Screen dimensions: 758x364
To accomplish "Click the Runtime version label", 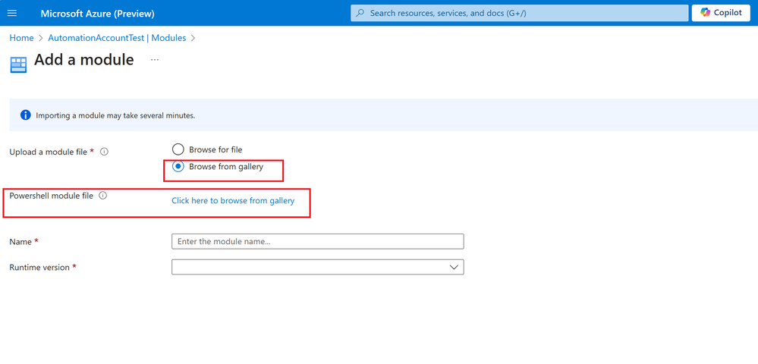I will (39, 268).
